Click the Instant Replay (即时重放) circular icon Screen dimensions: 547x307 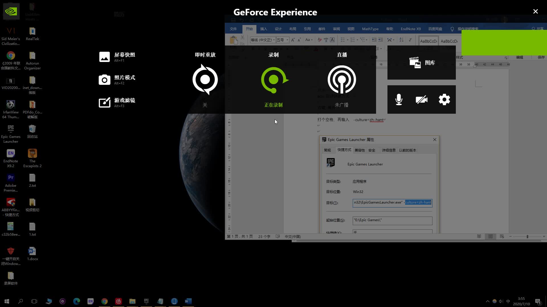205,80
